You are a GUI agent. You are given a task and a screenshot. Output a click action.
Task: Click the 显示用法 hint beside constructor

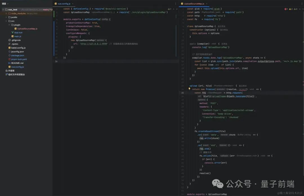point(224,30)
